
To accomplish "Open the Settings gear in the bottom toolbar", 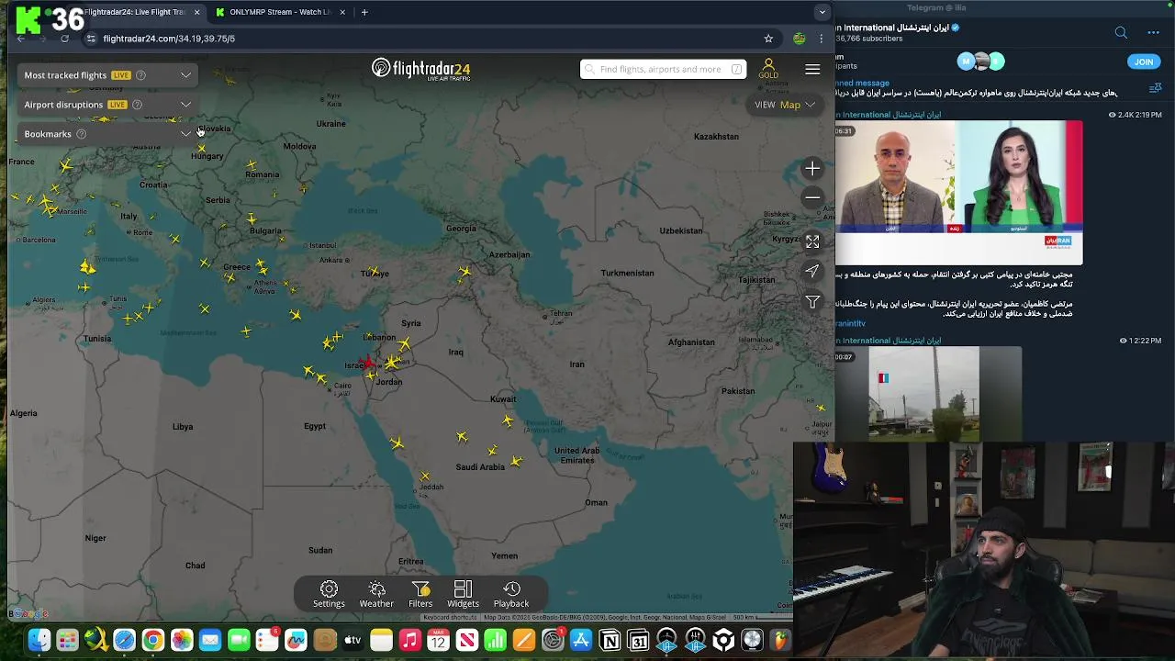I will (x=329, y=594).
